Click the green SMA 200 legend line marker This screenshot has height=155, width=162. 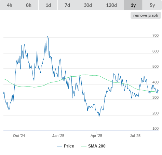84,146
